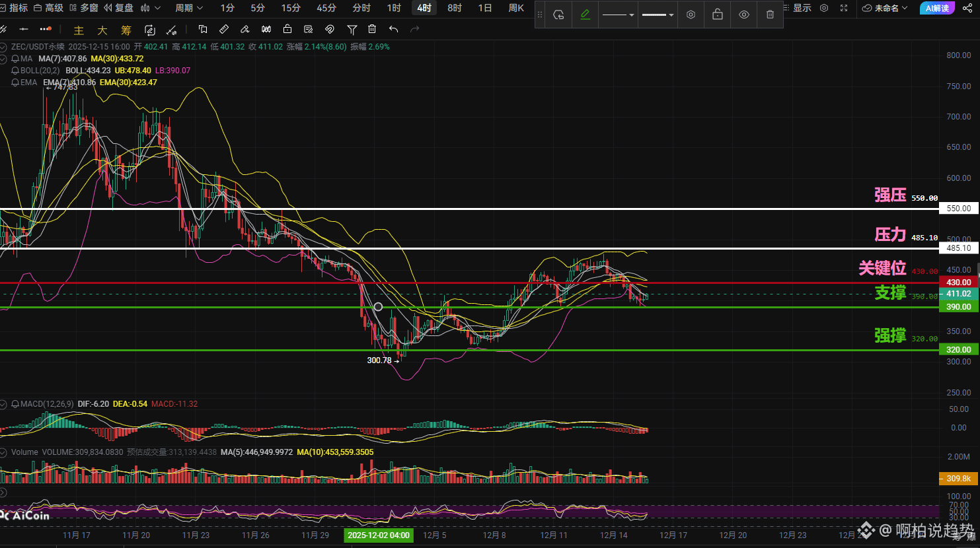Toggle the eye visibility icon in floating toolbar
980x548 pixels.
pyautogui.click(x=743, y=15)
